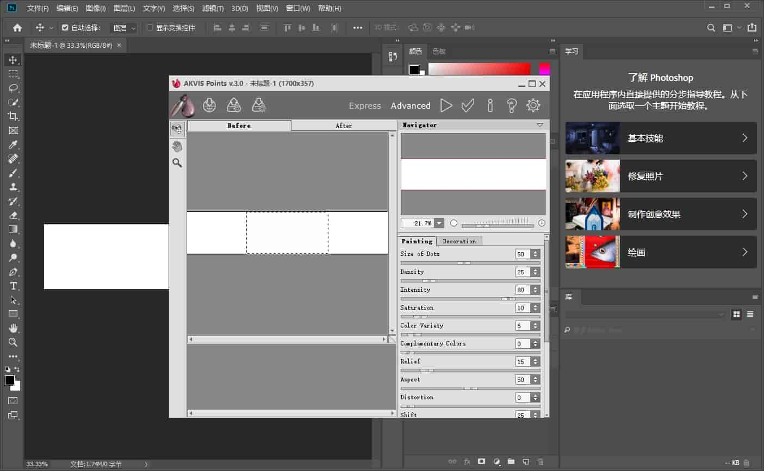The width and height of the screenshot is (764, 471).
Task: Select the Gradient tool
Action: pyautogui.click(x=13, y=229)
